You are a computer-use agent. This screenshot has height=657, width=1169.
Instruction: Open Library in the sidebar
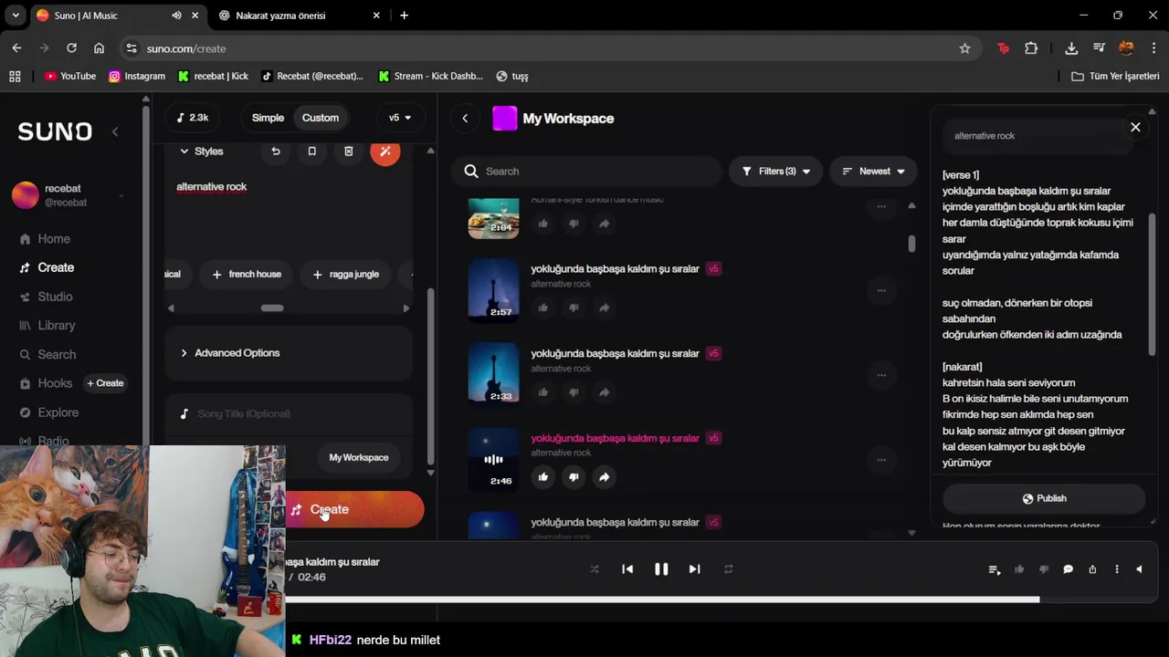click(57, 326)
